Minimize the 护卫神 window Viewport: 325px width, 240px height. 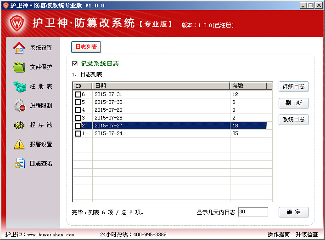303,6
